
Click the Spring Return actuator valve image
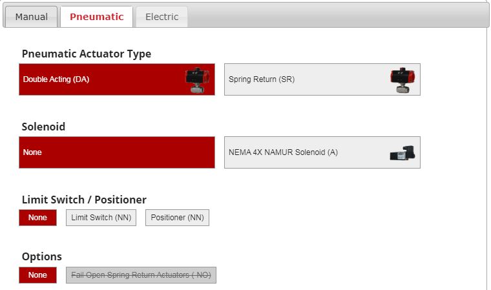coord(402,80)
